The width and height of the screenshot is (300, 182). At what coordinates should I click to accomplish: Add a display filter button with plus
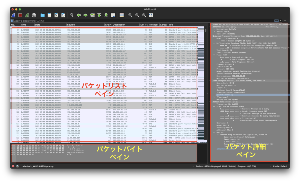(285, 21)
